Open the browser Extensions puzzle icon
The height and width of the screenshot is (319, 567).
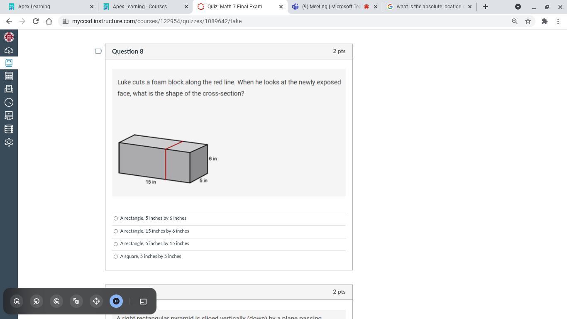(x=545, y=21)
